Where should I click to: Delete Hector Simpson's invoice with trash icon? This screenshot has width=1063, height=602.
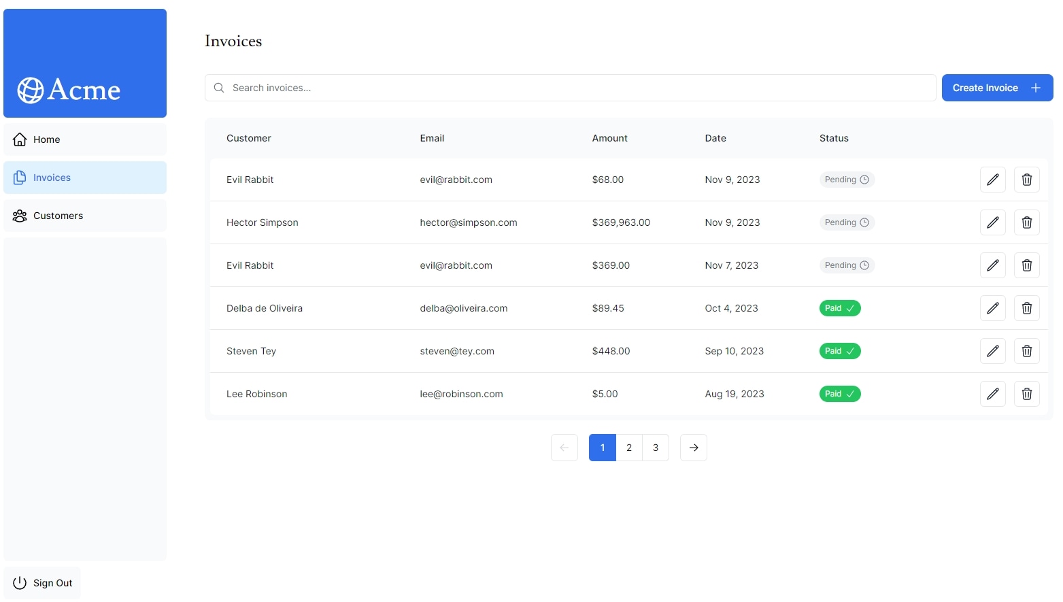1027,222
